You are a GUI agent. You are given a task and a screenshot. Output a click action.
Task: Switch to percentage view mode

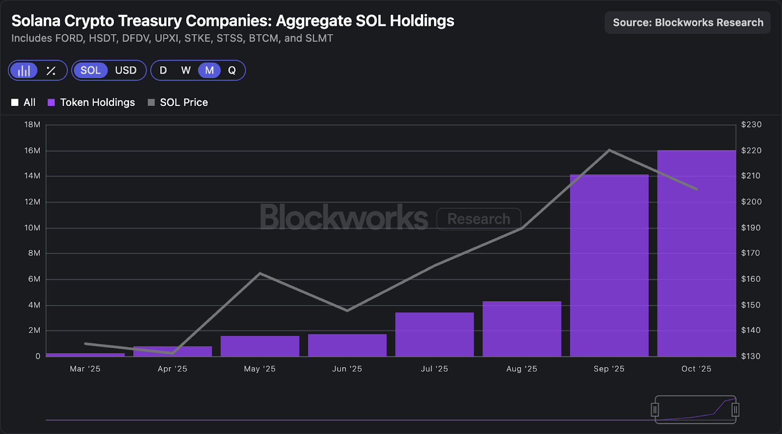(x=51, y=71)
